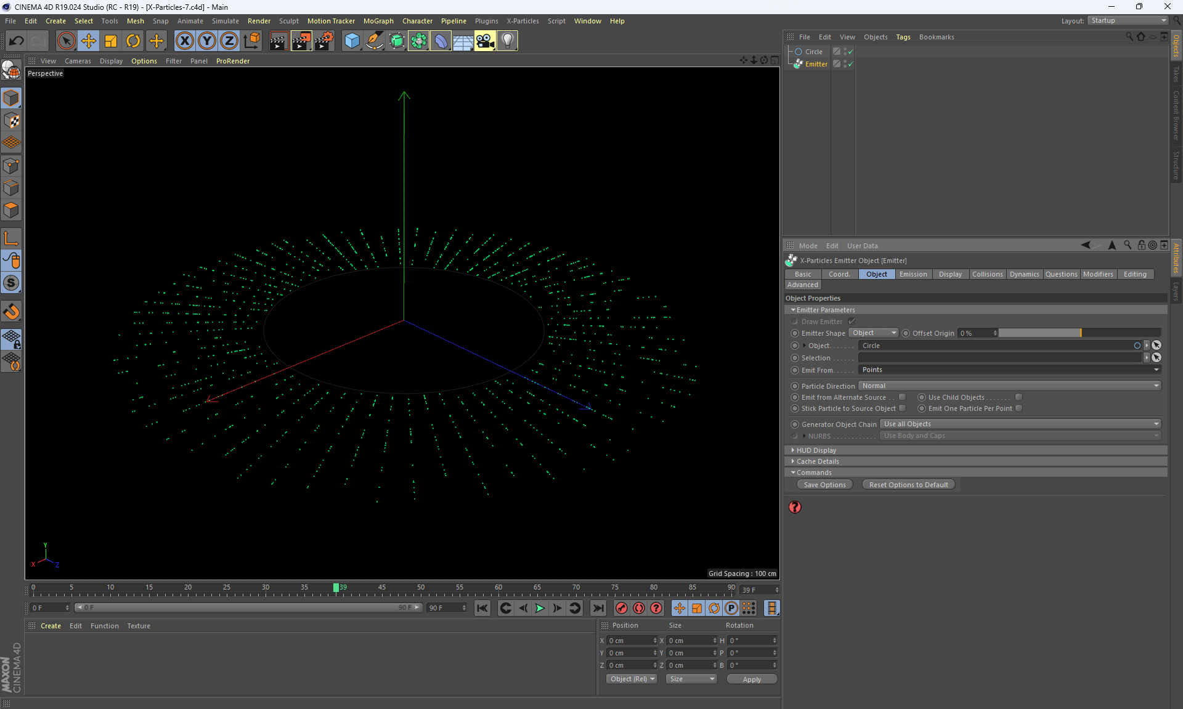Click the Undo arrow icon

[17, 41]
